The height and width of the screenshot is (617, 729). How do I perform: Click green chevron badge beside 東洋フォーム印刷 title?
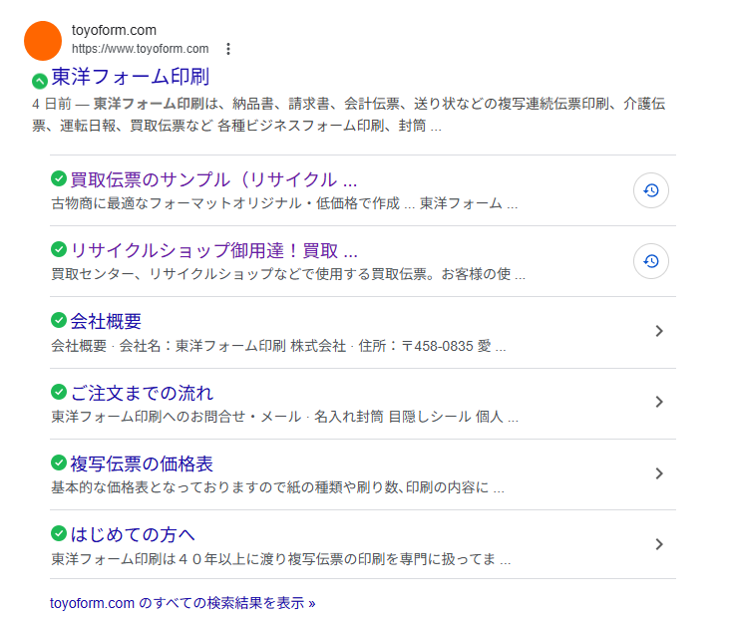coord(39,81)
